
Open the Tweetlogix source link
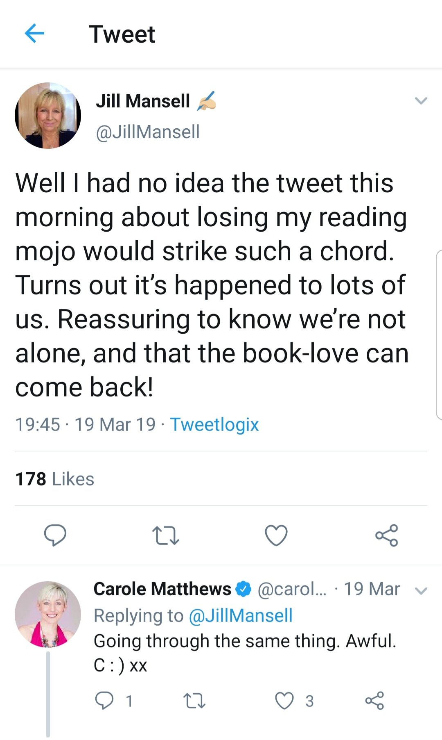214,425
